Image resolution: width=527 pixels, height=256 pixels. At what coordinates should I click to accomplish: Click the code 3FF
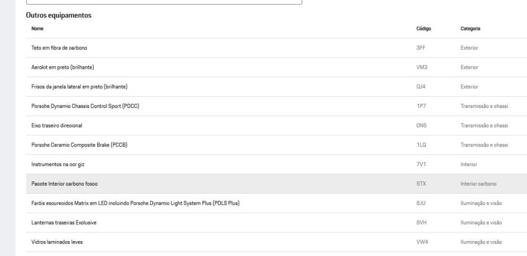(420, 48)
